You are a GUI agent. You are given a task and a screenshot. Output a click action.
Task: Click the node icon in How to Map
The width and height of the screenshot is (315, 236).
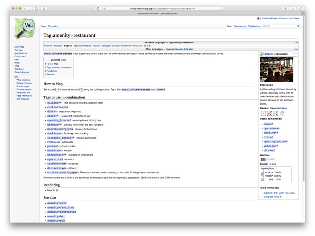(57, 90)
